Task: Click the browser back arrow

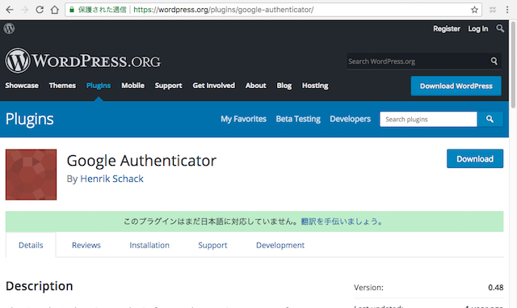Action: [x=10, y=10]
